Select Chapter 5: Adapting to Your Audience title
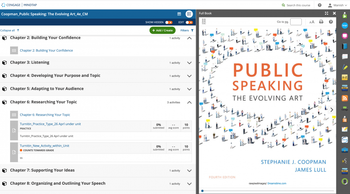Screen dimensions: 350x194 (x=47, y=89)
